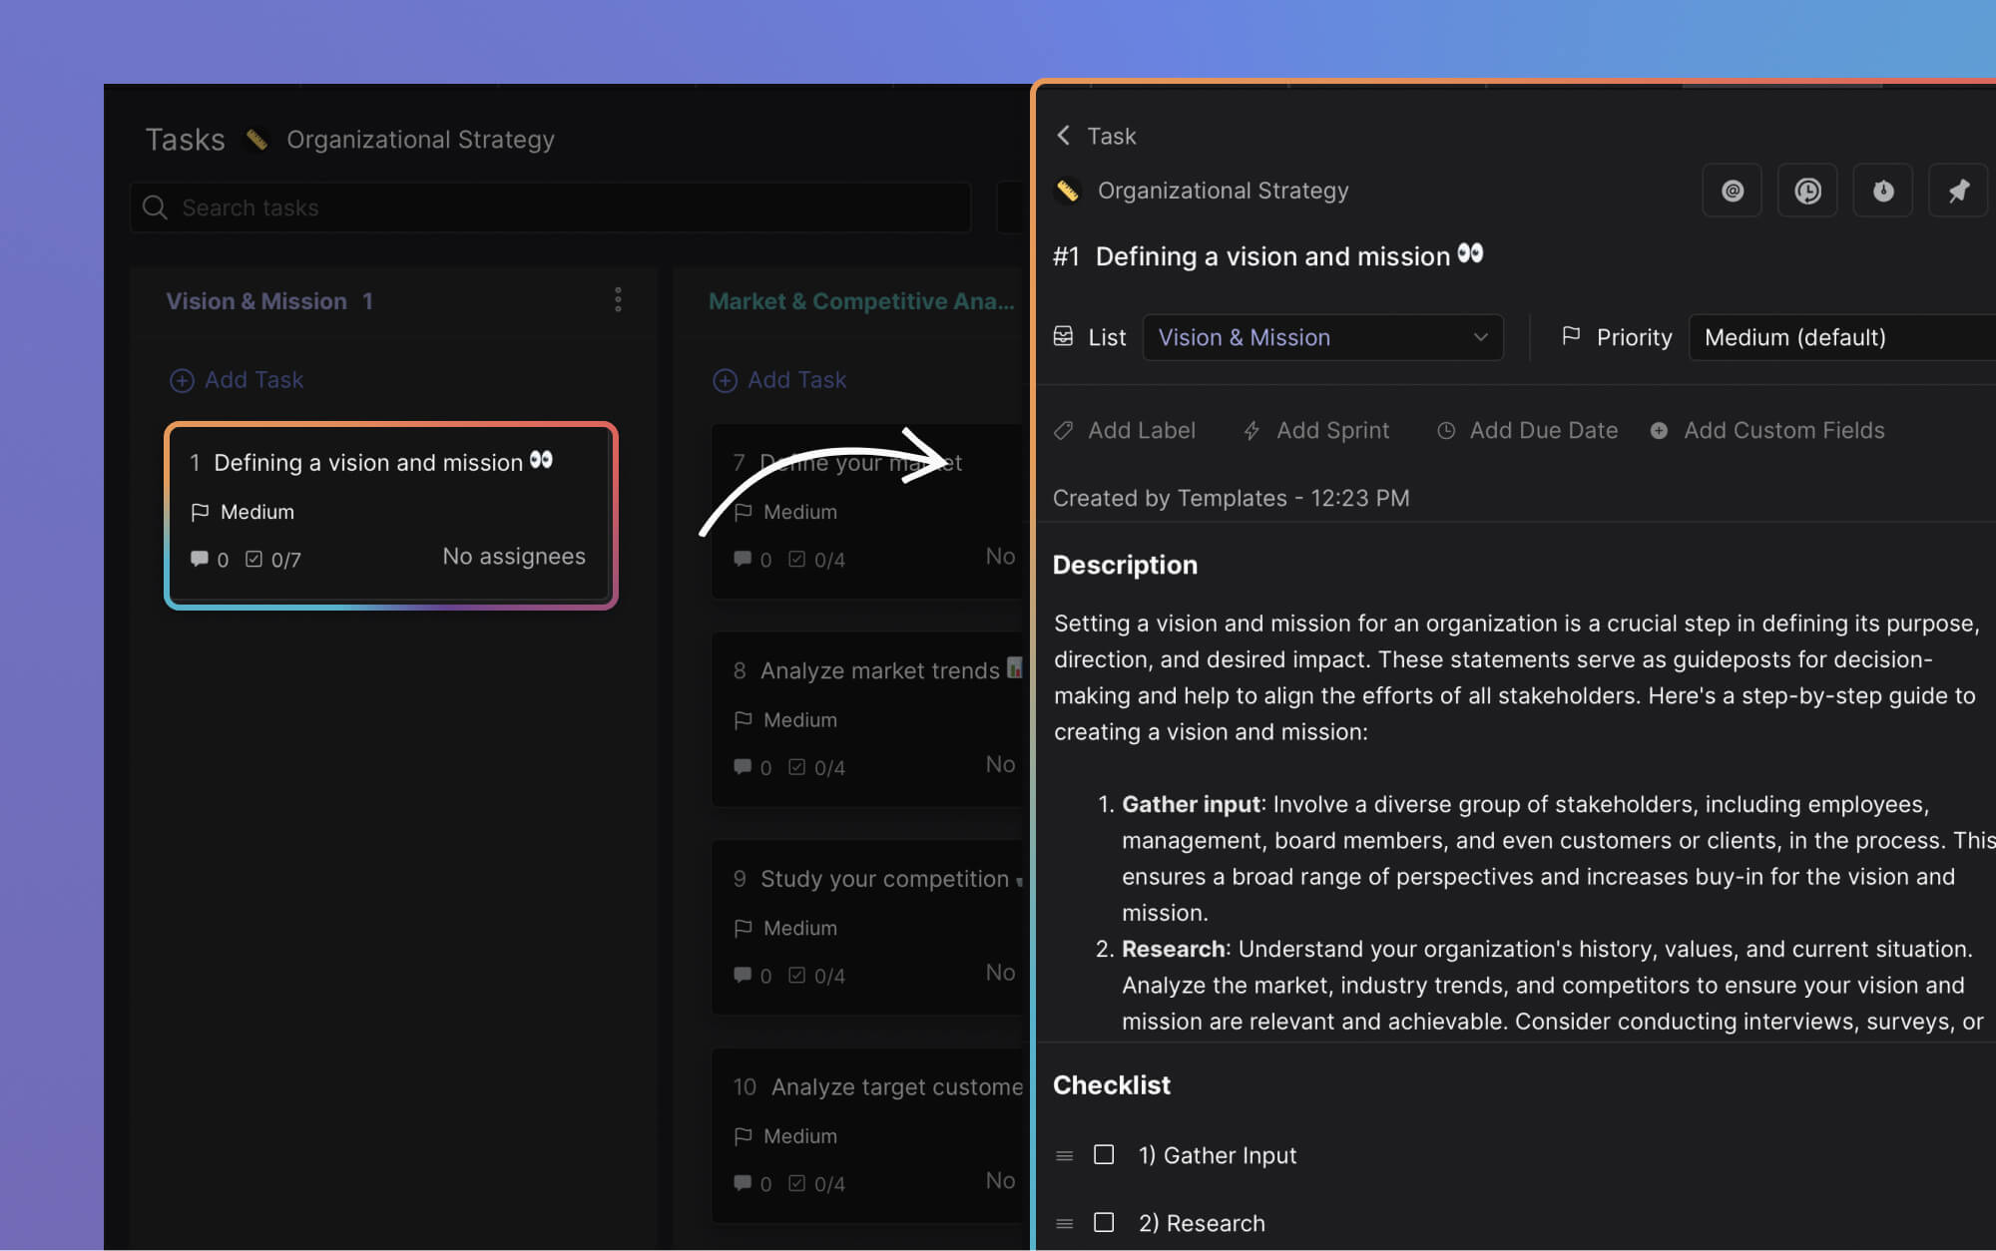Screen dimensions: 1996x1251
Task: Go back using the Task chevron
Action: (1064, 136)
